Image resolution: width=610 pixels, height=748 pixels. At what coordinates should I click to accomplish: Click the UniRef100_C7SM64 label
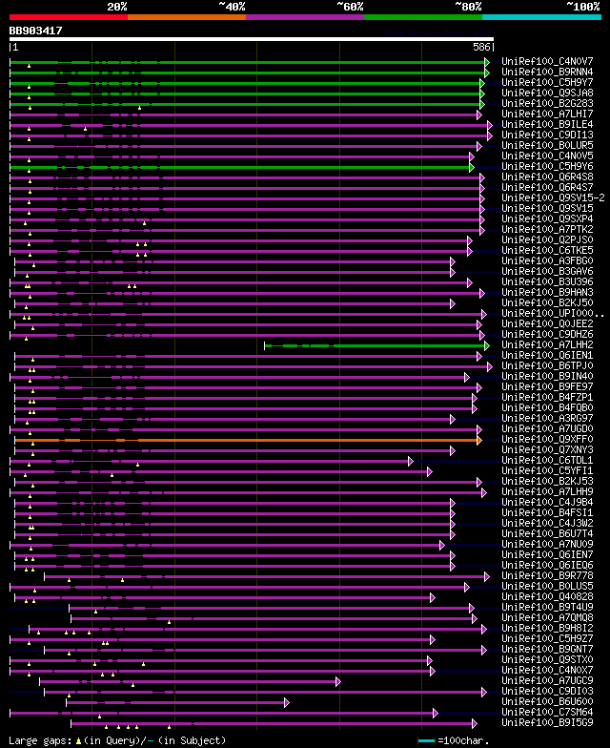point(547,712)
